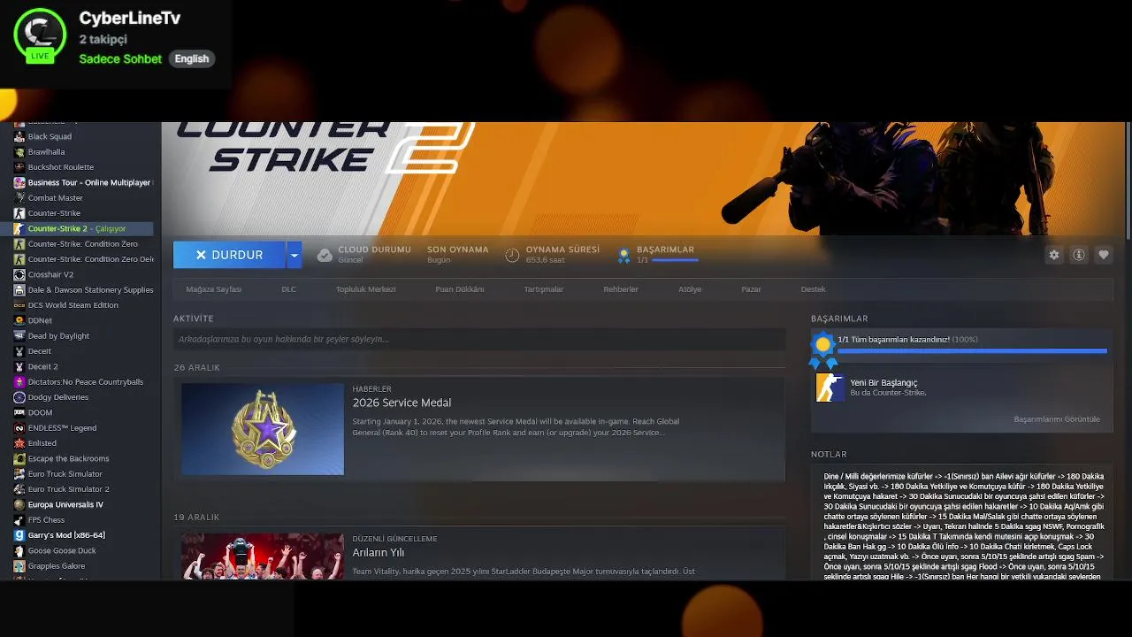Click the page vertical scrollbar on the right
1132x637 pixels.
[x=1128, y=181]
